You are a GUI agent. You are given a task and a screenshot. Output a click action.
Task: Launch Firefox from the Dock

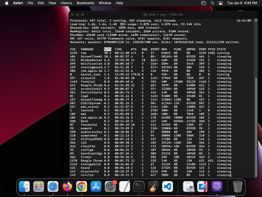click(67, 186)
